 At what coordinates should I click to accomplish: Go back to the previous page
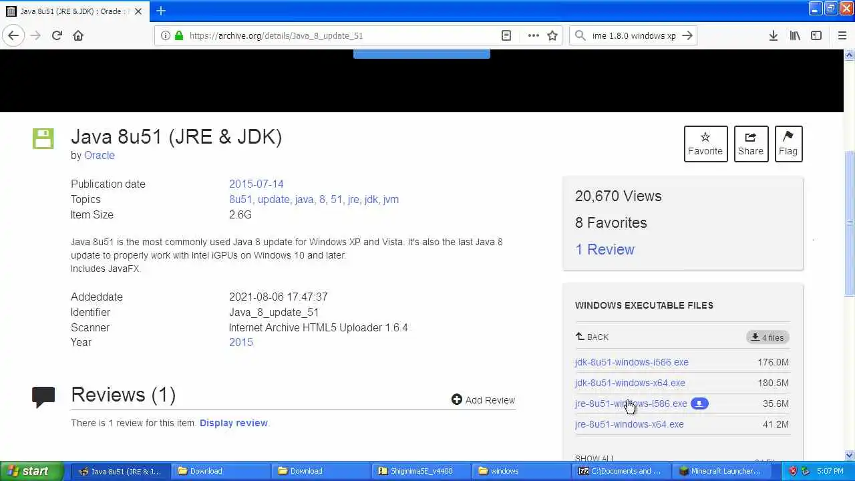click(x=13, y=35)
